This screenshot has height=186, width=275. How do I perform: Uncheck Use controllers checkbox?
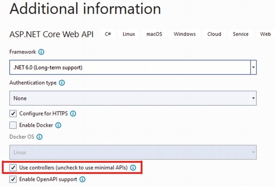tap(13, 168)
